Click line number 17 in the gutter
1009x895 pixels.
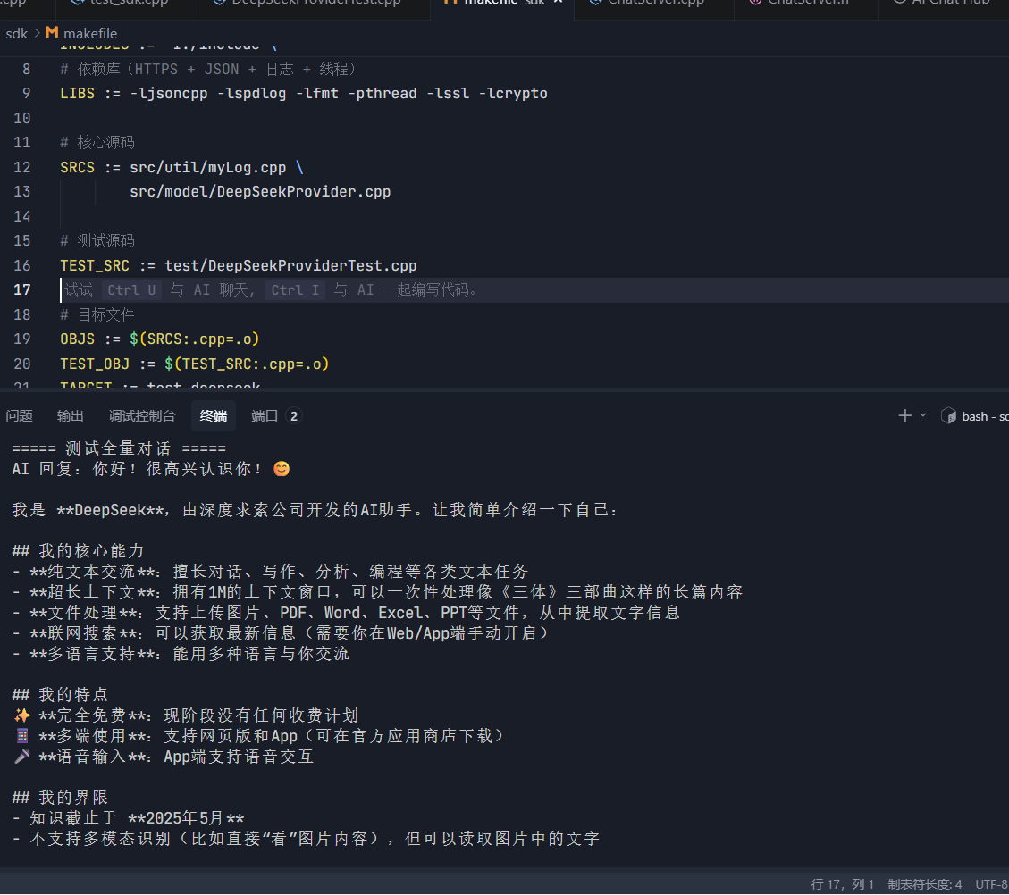(21, 290)
